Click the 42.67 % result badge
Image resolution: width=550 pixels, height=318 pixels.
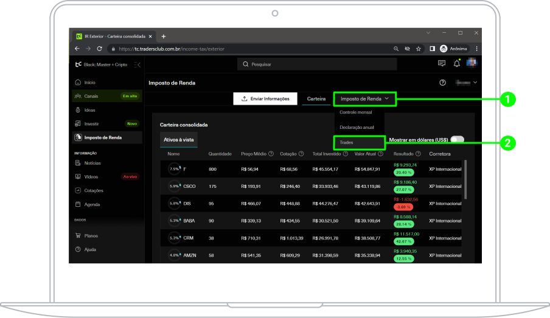(404, 241)
